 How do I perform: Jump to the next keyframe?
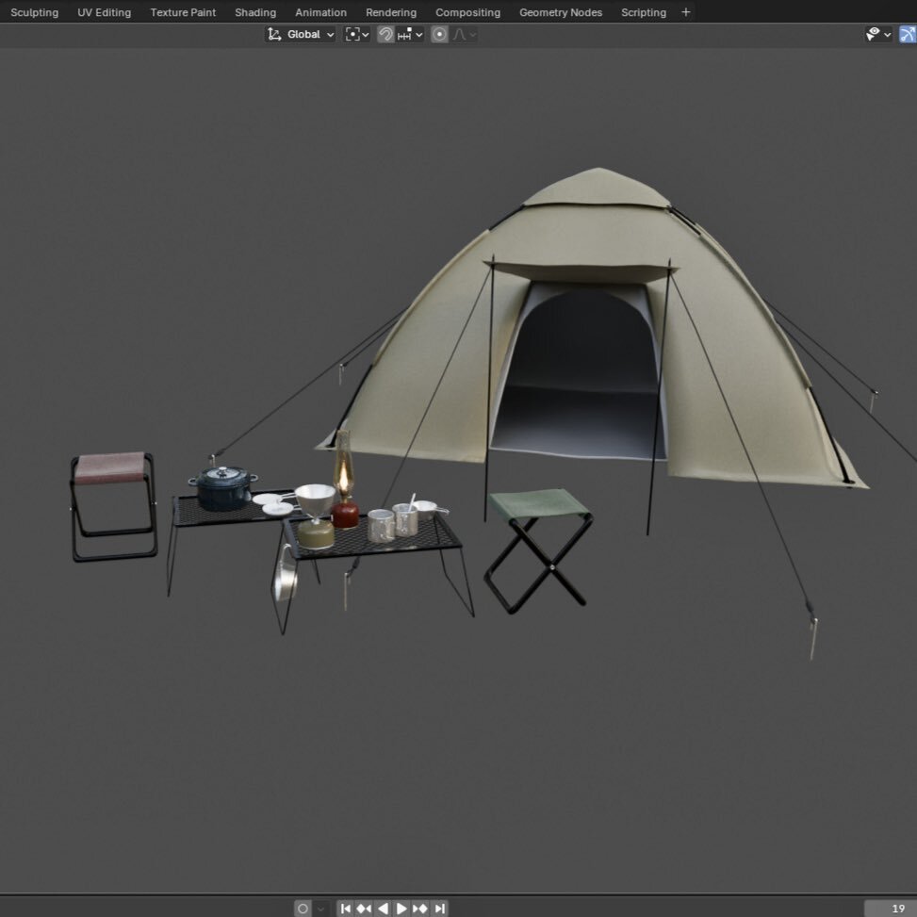[420, 909]
